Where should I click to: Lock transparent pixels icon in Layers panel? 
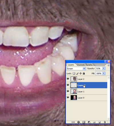click(74, 73)
